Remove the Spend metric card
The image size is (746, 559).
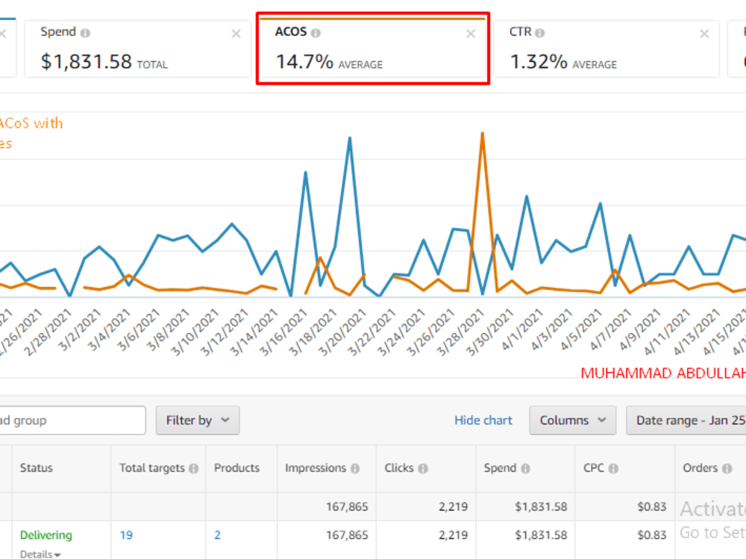(236, 34)
